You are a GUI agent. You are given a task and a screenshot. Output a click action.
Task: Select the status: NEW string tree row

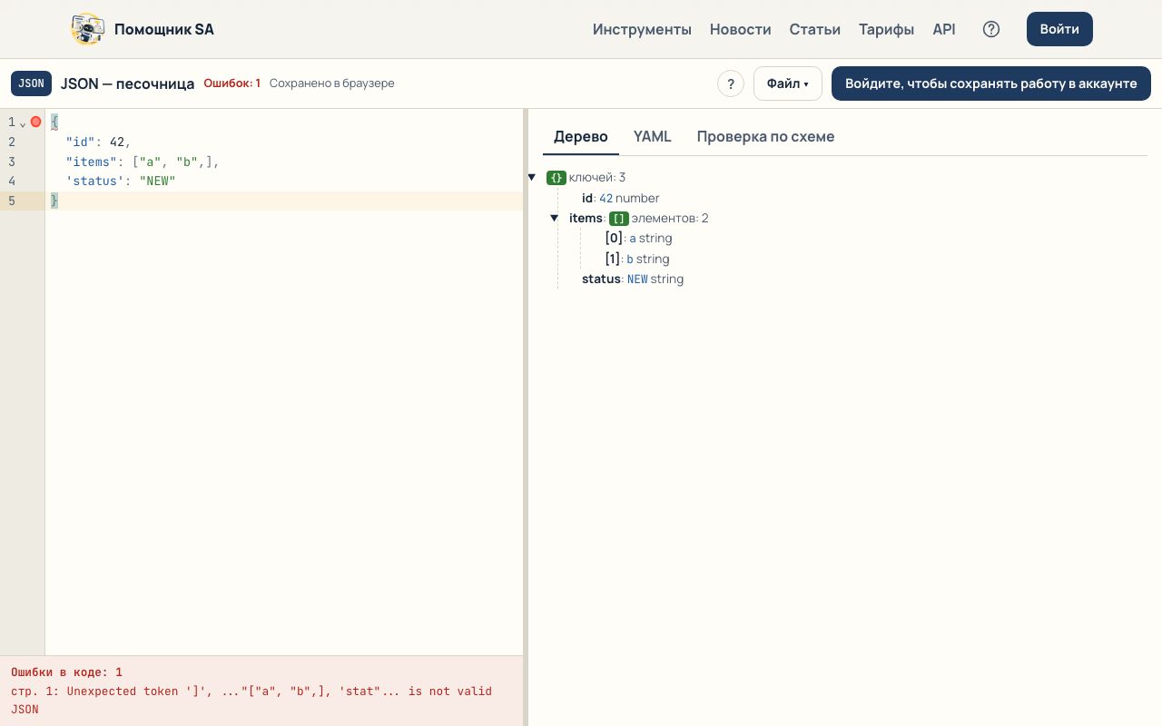coord(633,280)
